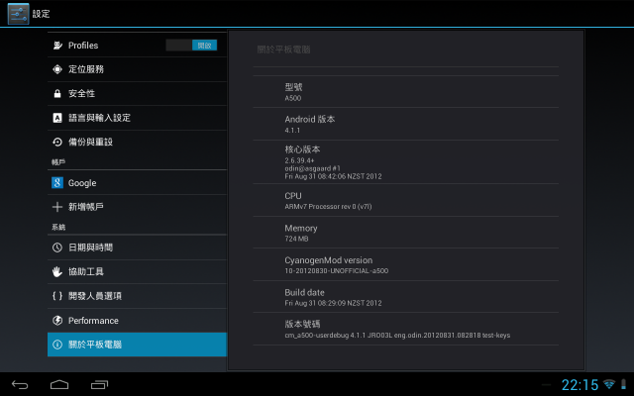634x396 pixels.
Task: Tap the 型號 A500 entry
Action: [x=405, y=92]
